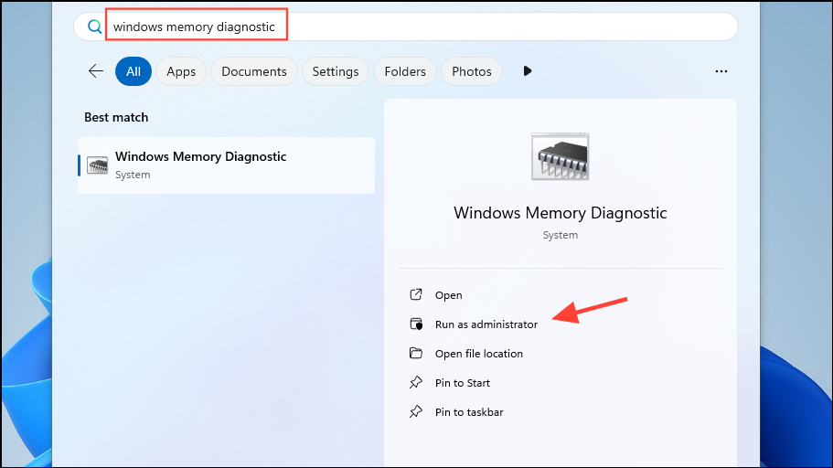Click the 'Best match' heading
The image size is (833, 468).
(116, 117)
